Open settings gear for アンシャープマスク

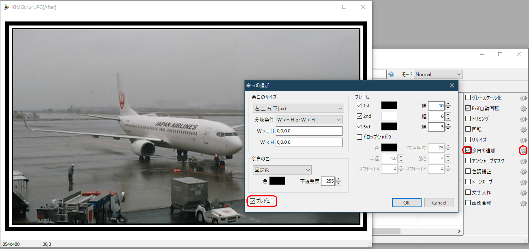523,161
